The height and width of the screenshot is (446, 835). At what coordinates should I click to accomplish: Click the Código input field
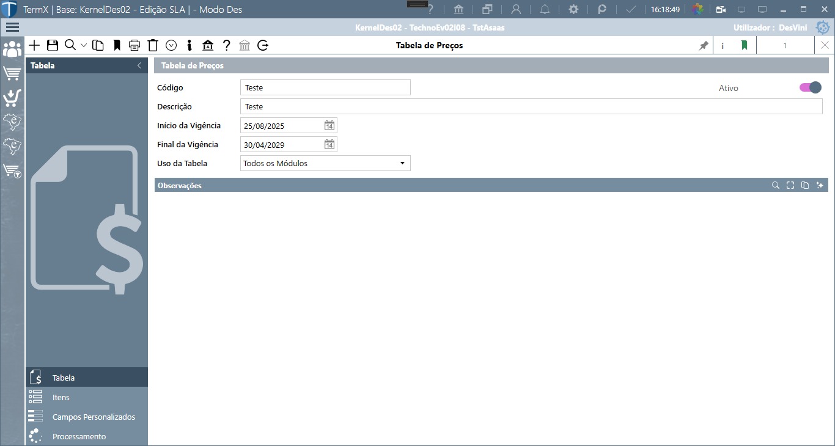point(325,87)
